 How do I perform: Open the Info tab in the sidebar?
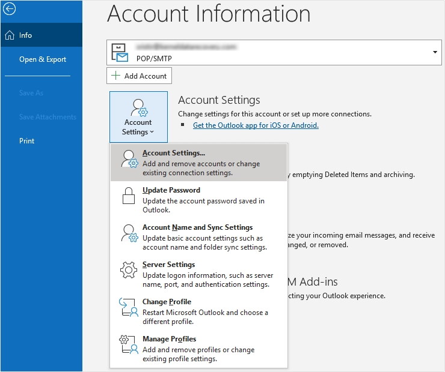click(41, 35)
